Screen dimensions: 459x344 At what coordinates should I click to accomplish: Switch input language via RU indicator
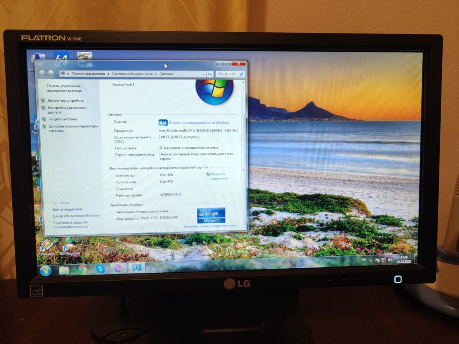click(363, 259)
